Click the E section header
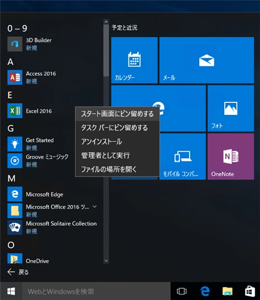Screen dimensions: 260x300 pos(10,95)
